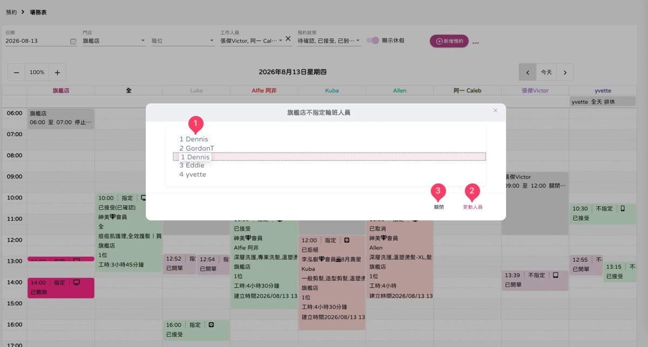Click the 今天 today button

click(546, 72)
